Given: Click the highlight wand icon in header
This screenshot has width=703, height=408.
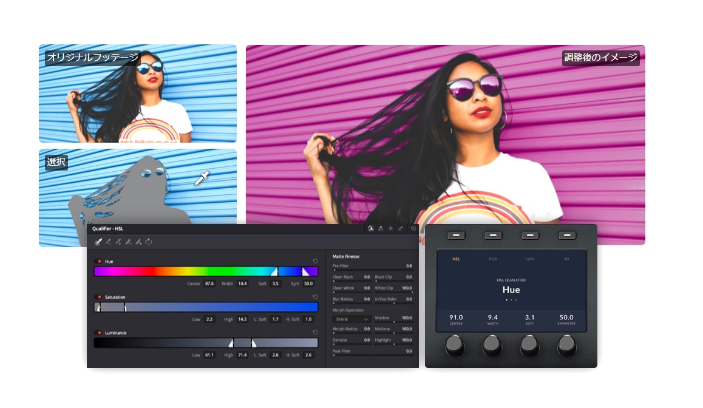Looking at the screenshot, I should click(401, 229).
